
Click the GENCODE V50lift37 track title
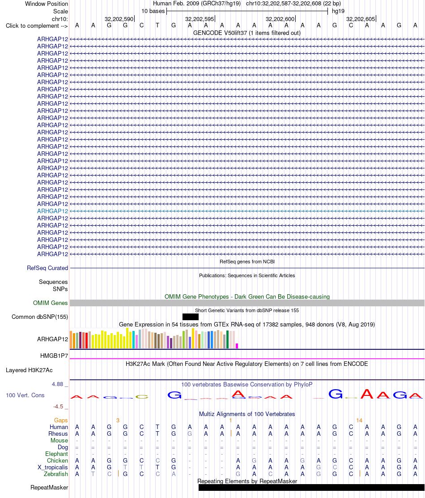point(247,33)
